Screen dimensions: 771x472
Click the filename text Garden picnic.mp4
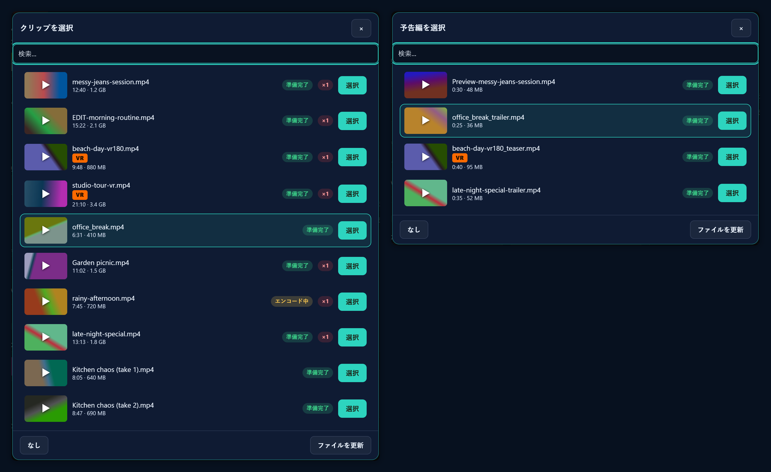pyautogui.click(x=100, y=262)
